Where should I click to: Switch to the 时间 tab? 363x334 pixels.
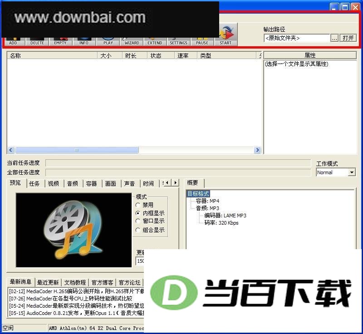coord(148,184)
